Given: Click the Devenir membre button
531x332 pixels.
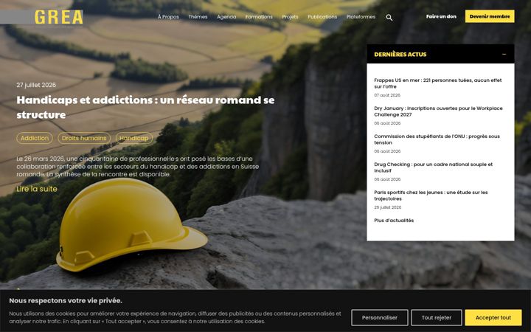Looking at the screenshot, I should pyautogui.click(x=490, y=16).
